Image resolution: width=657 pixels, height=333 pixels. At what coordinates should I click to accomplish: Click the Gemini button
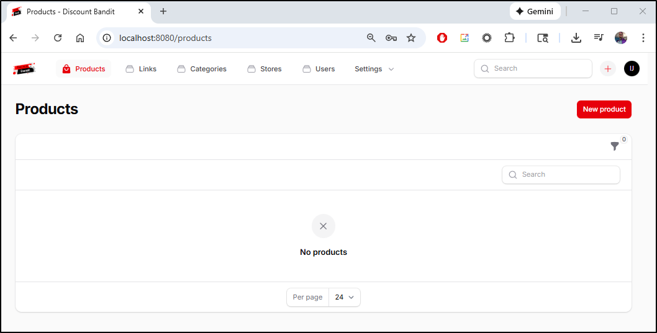tap(535, 11)
